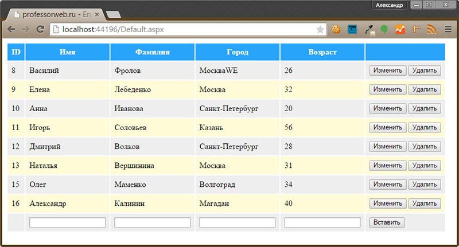Click Изменить for row Елена

tap(388, 89)
